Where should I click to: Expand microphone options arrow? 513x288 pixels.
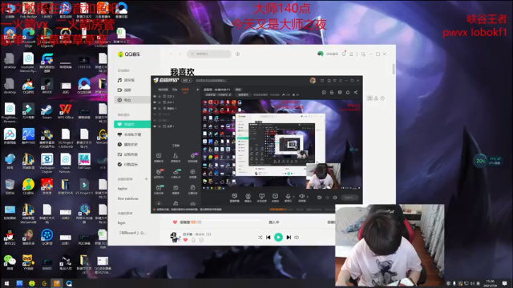(293, 197)
